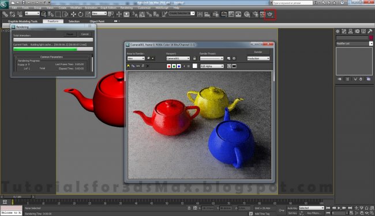375x216 pixels.
Task: Activate the Select and Move tool
Action: pyautogui.click(x=73, y=14)
